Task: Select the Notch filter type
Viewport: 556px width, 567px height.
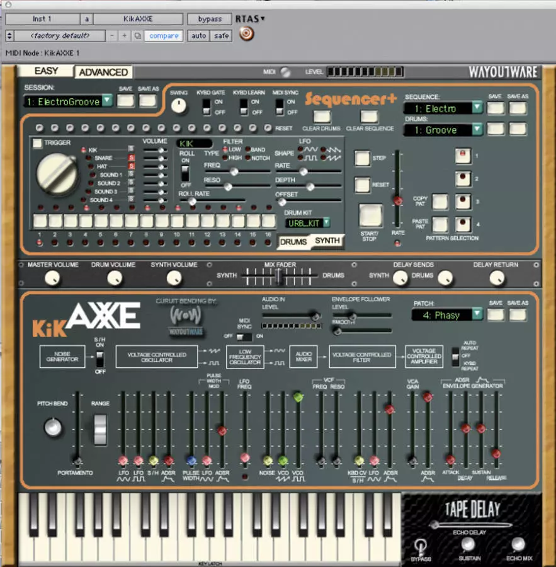Action: click(x=248, y=158)
